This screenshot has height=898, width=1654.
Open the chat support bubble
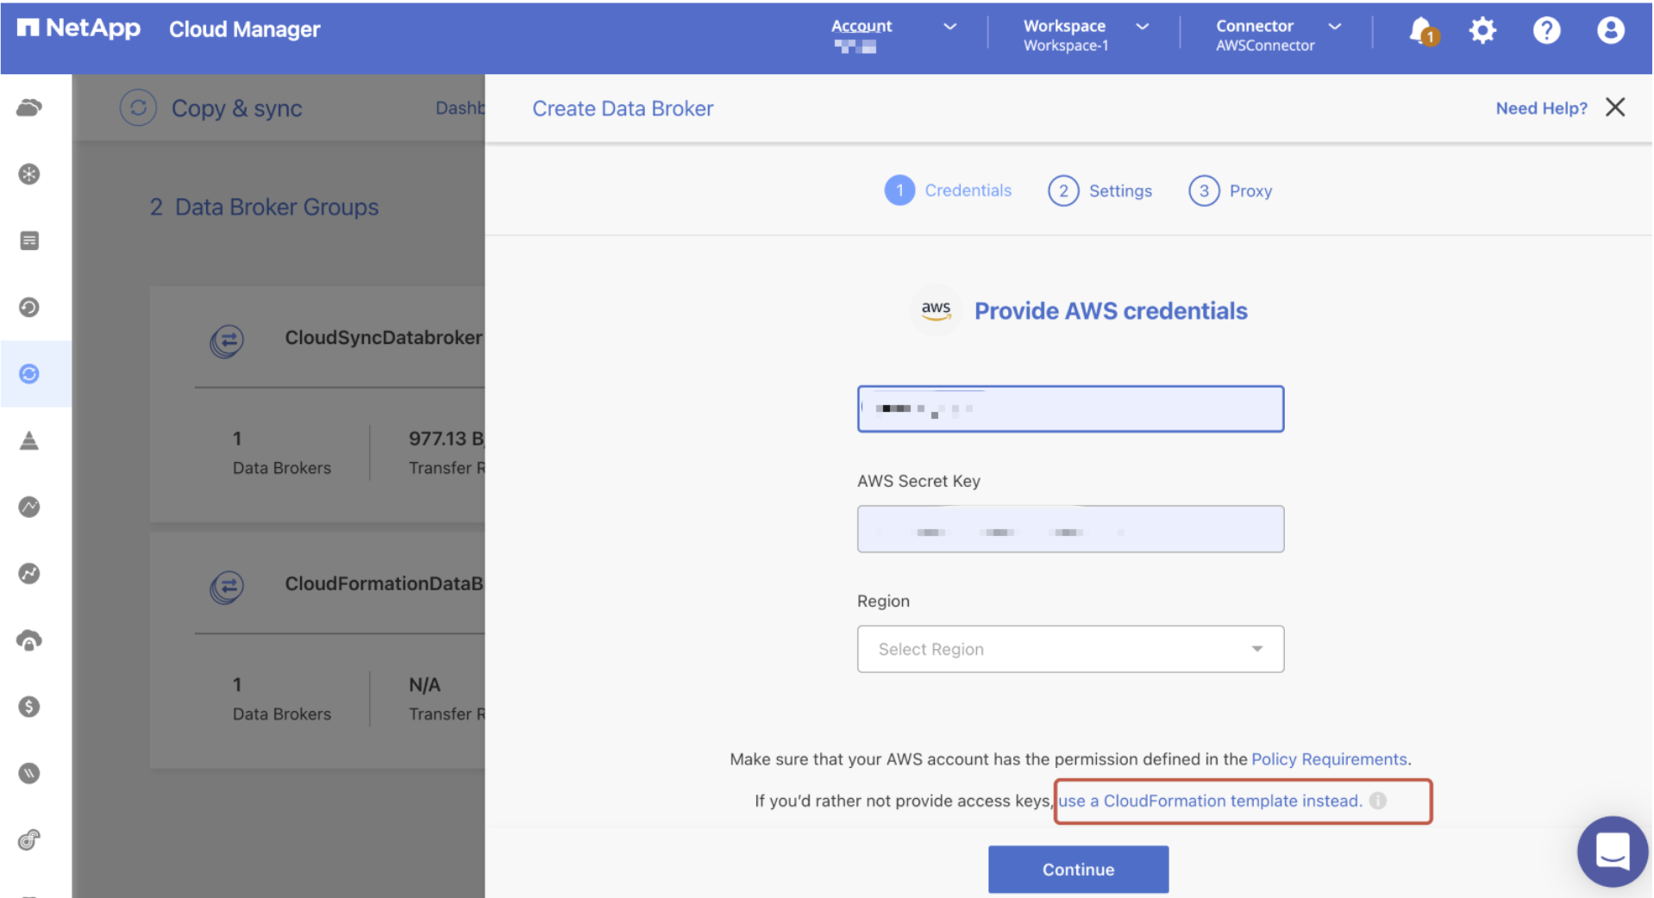pyautogui.click(x=1612, y=851)
